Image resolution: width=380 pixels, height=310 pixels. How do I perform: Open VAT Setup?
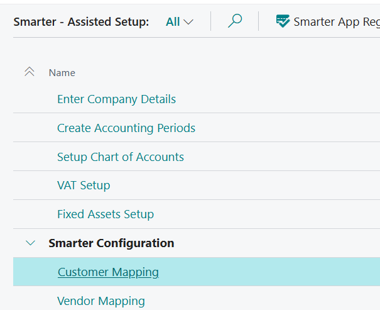pyautogui.click(x=84, y=185)
